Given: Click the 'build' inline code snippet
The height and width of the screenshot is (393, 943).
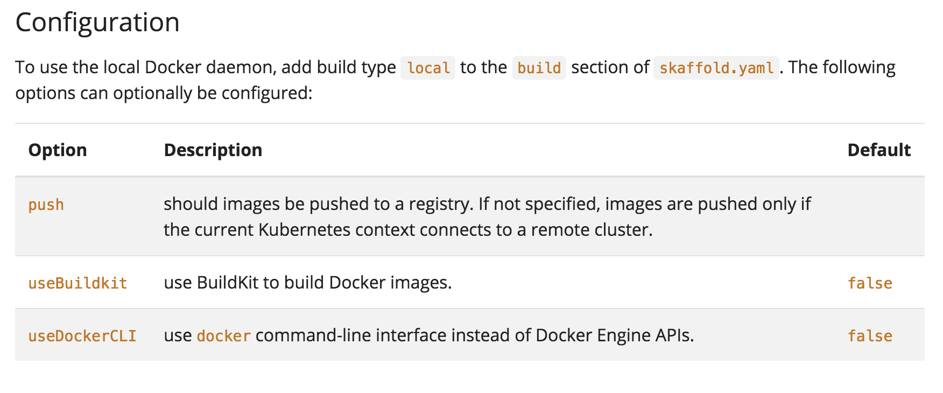Looking at the screenshot, I should (539, 68).
